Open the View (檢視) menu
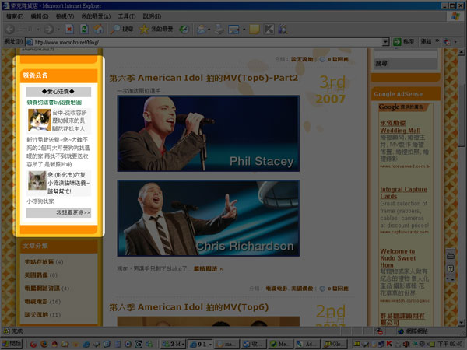 (65, 16)
